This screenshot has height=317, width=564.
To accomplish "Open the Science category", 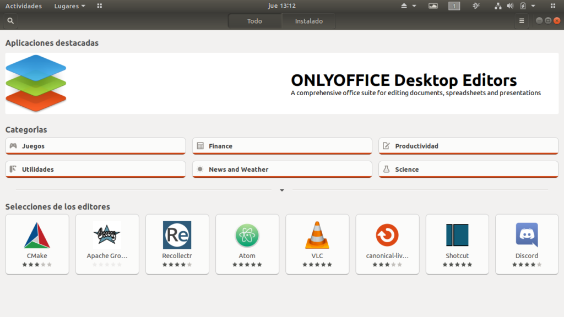I will pyautogui.click(x=468, y=170).
